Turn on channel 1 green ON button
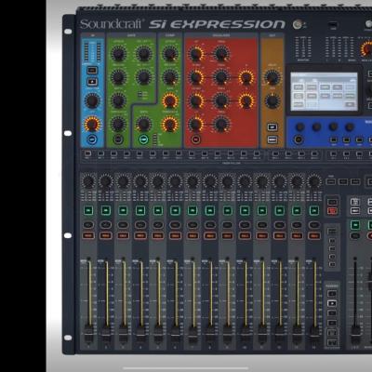Image resolution: width=372 pixels, height=372 pixels. coord(88,210)
